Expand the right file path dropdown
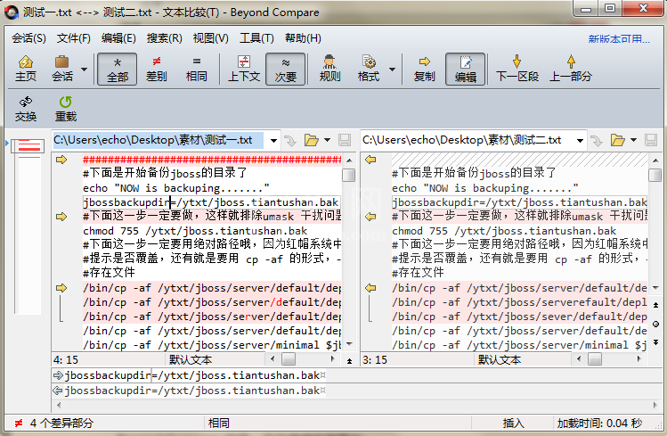 (x=580, y=140)
